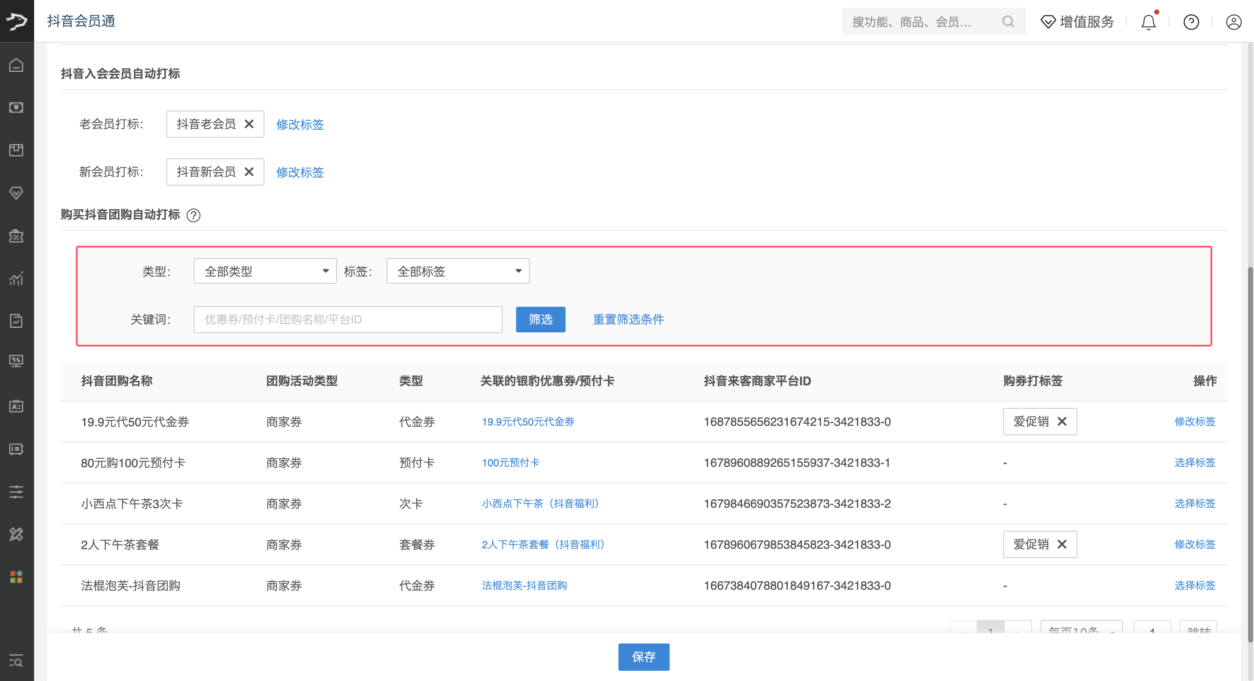The image size is (1254, 681).
Task: Remove 爱促销 tag from 2人下午茶套餐 row
Action: (1062, 544)
